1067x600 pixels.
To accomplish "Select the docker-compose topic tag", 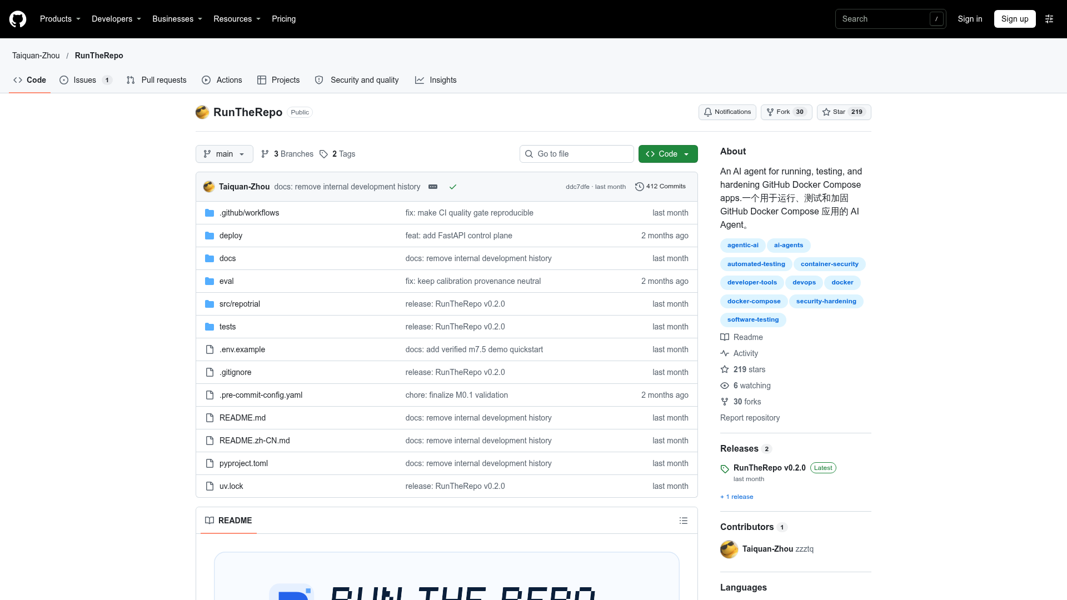I will pyautogui.click(x=754, y=301).
